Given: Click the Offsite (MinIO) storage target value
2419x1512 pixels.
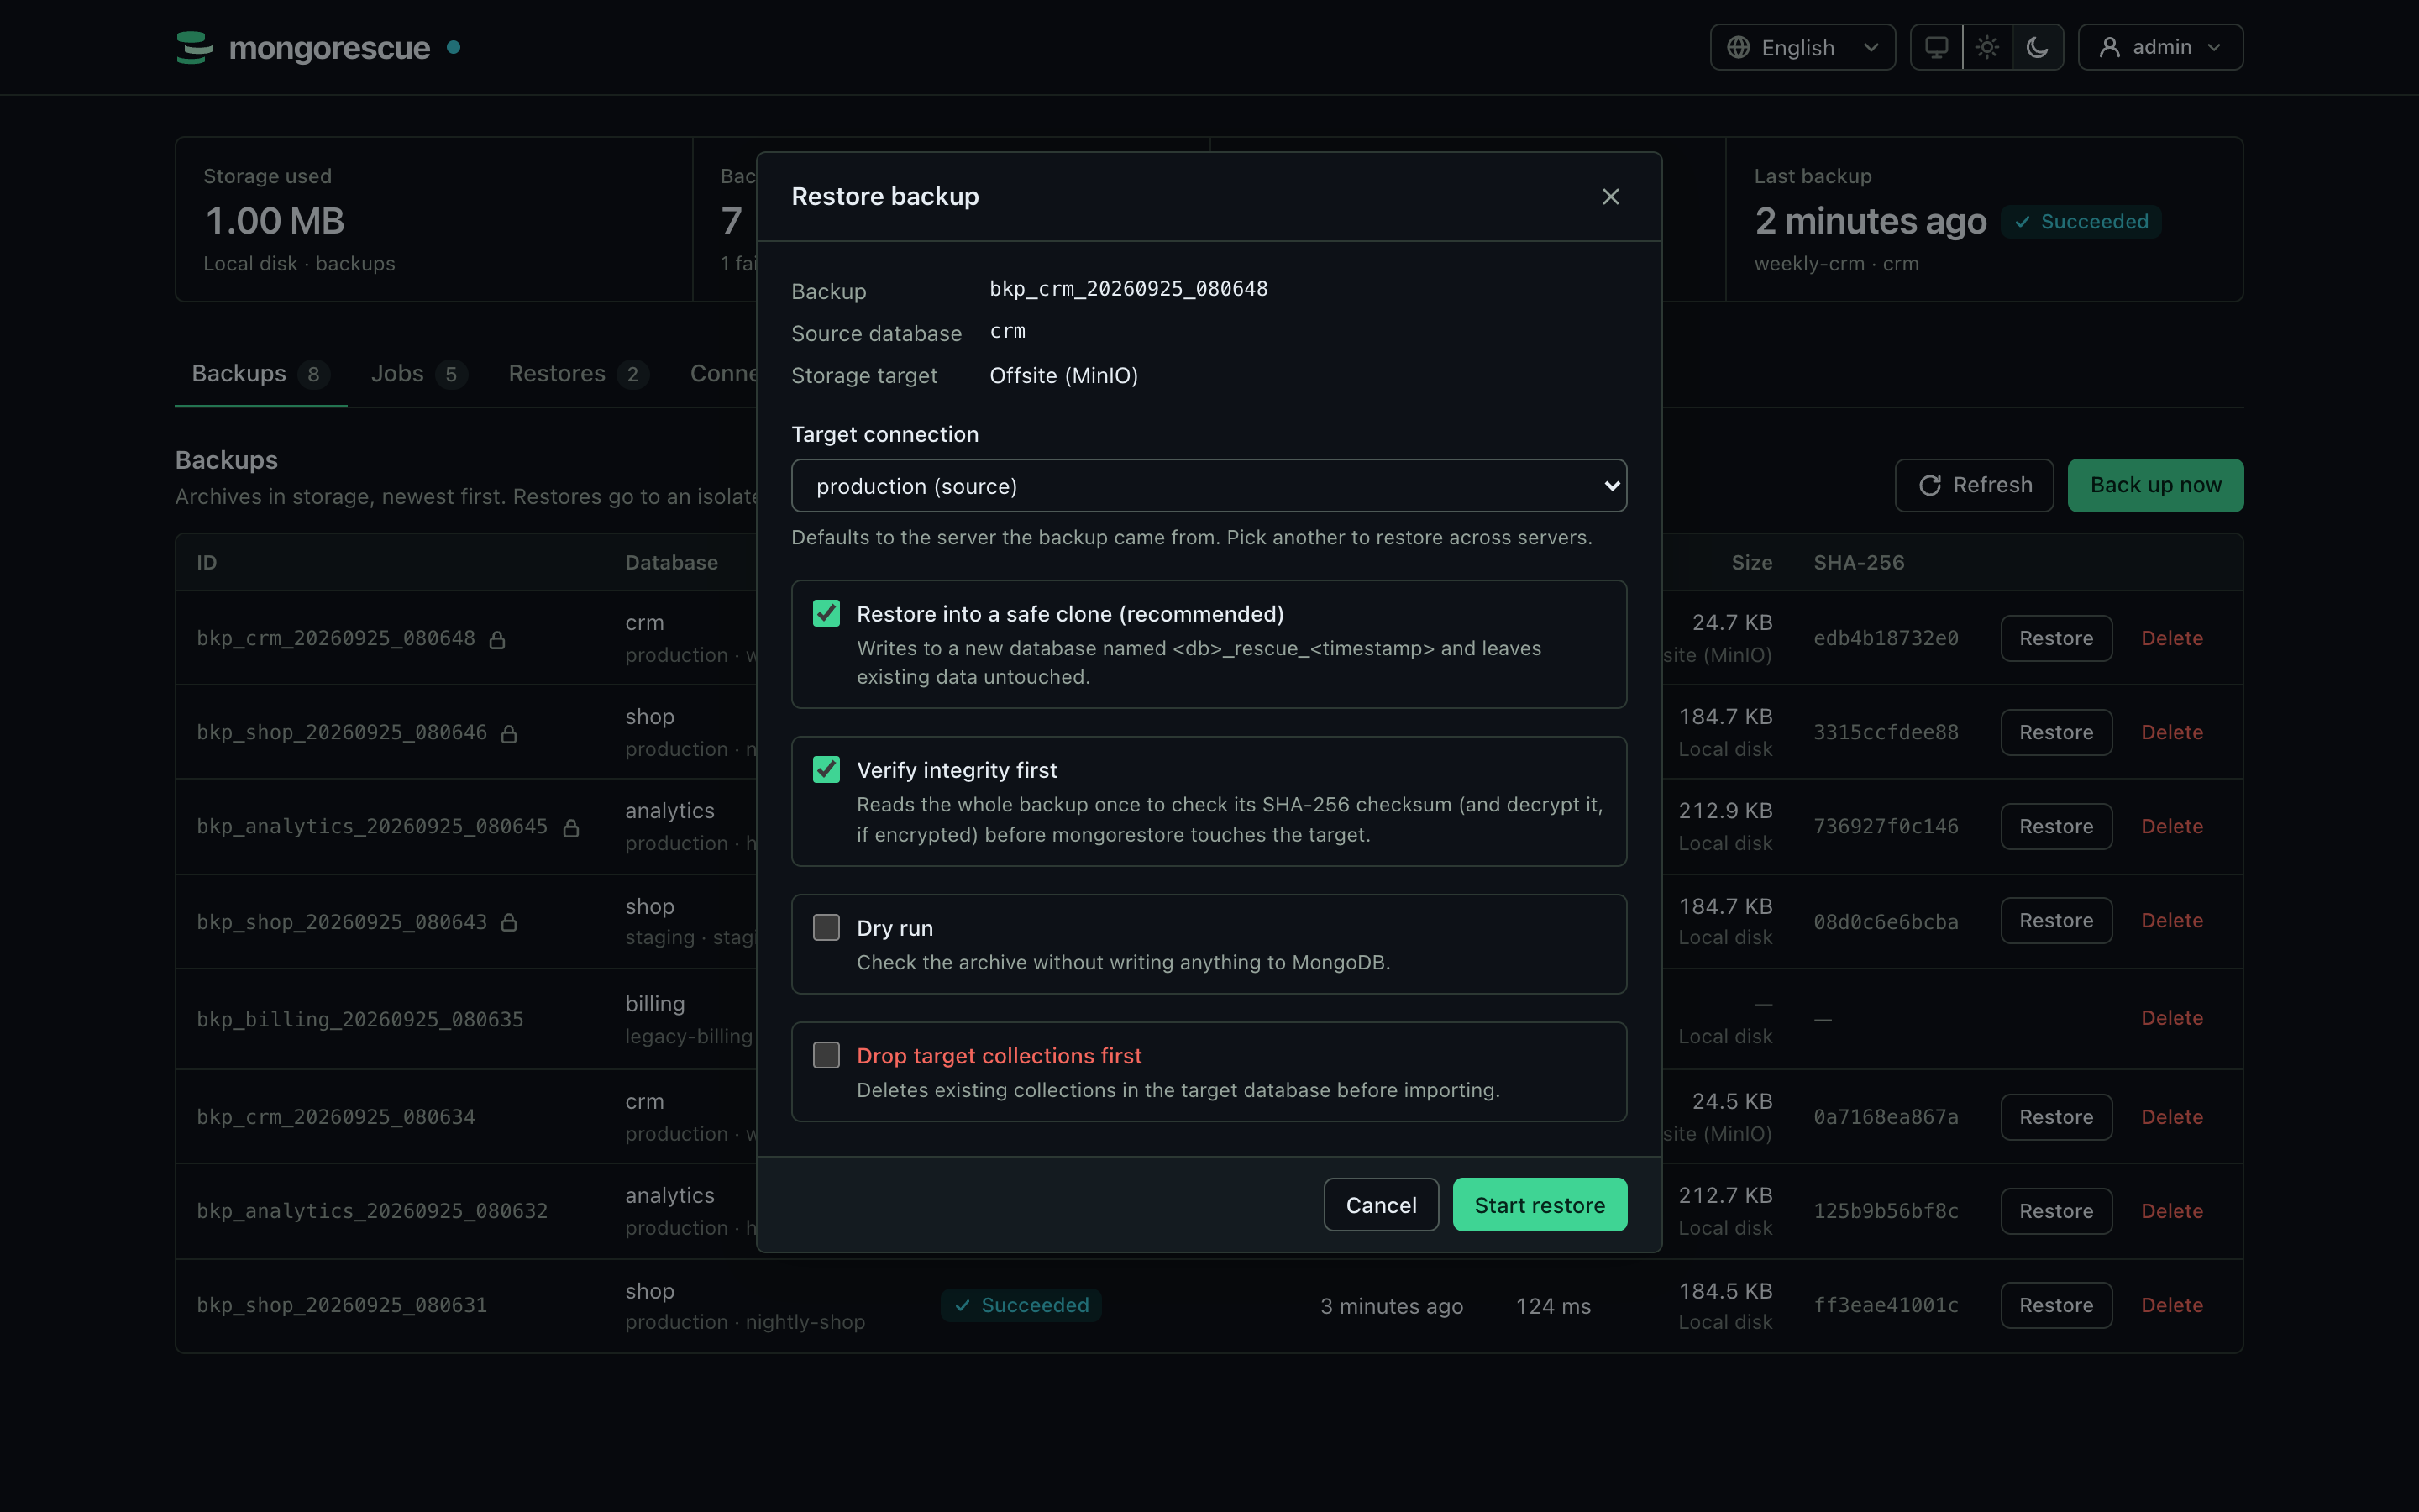Looking at the screenshot, I should (1063, 375).
